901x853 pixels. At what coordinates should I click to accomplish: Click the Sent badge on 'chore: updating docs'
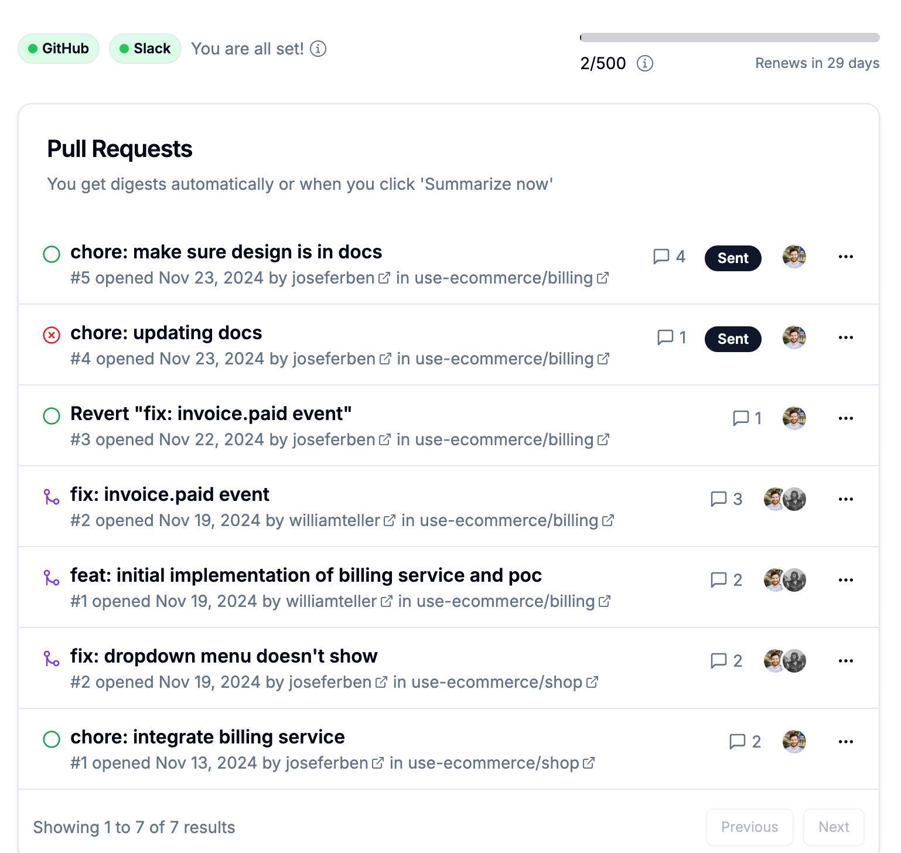[733, 339]
